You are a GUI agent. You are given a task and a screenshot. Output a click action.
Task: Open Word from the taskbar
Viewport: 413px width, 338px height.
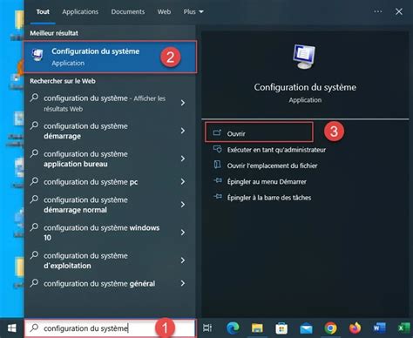379,328
